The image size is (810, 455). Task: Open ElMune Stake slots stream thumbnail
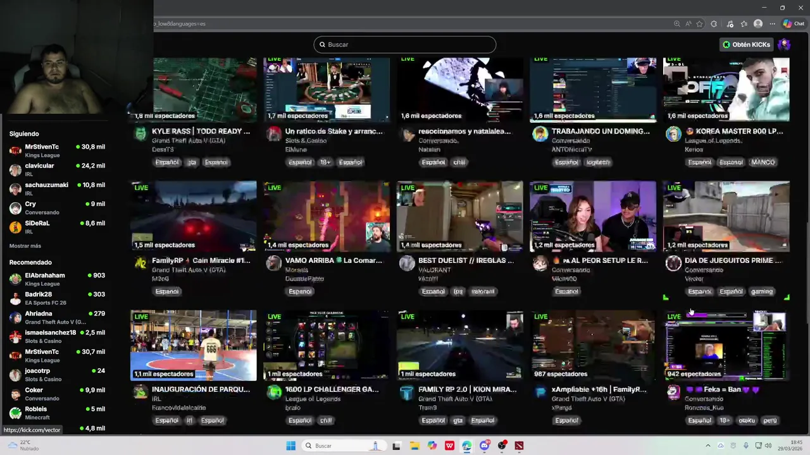[327, 90]
